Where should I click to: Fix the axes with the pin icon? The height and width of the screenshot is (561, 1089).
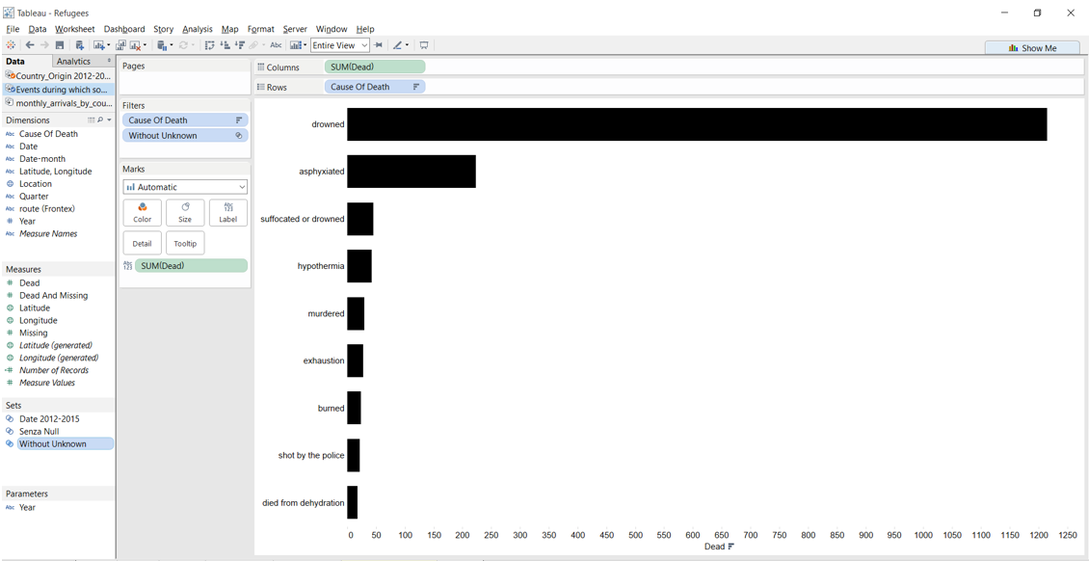(x=378, y=45)
